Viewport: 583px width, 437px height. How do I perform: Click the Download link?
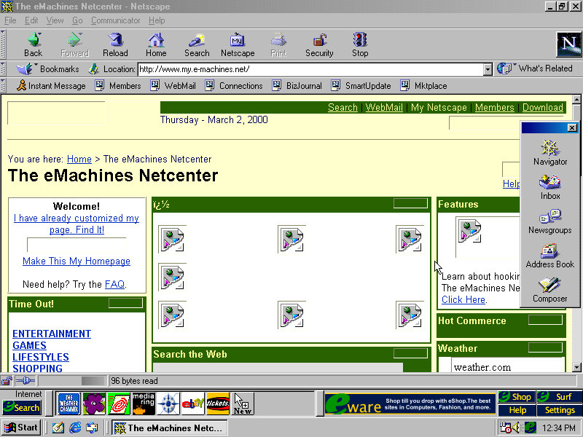[x=542, y=107]
